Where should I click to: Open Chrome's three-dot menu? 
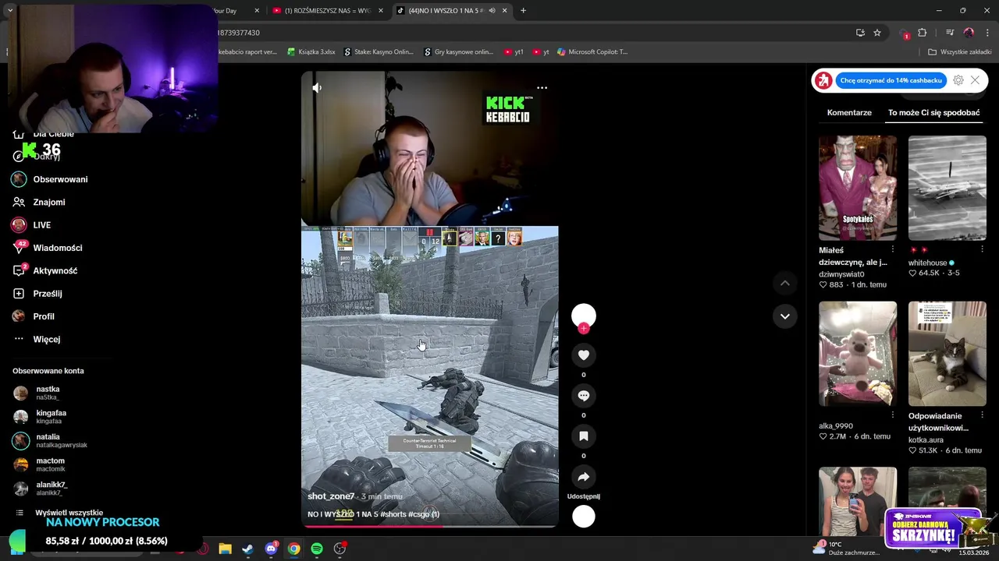point(988,33)
